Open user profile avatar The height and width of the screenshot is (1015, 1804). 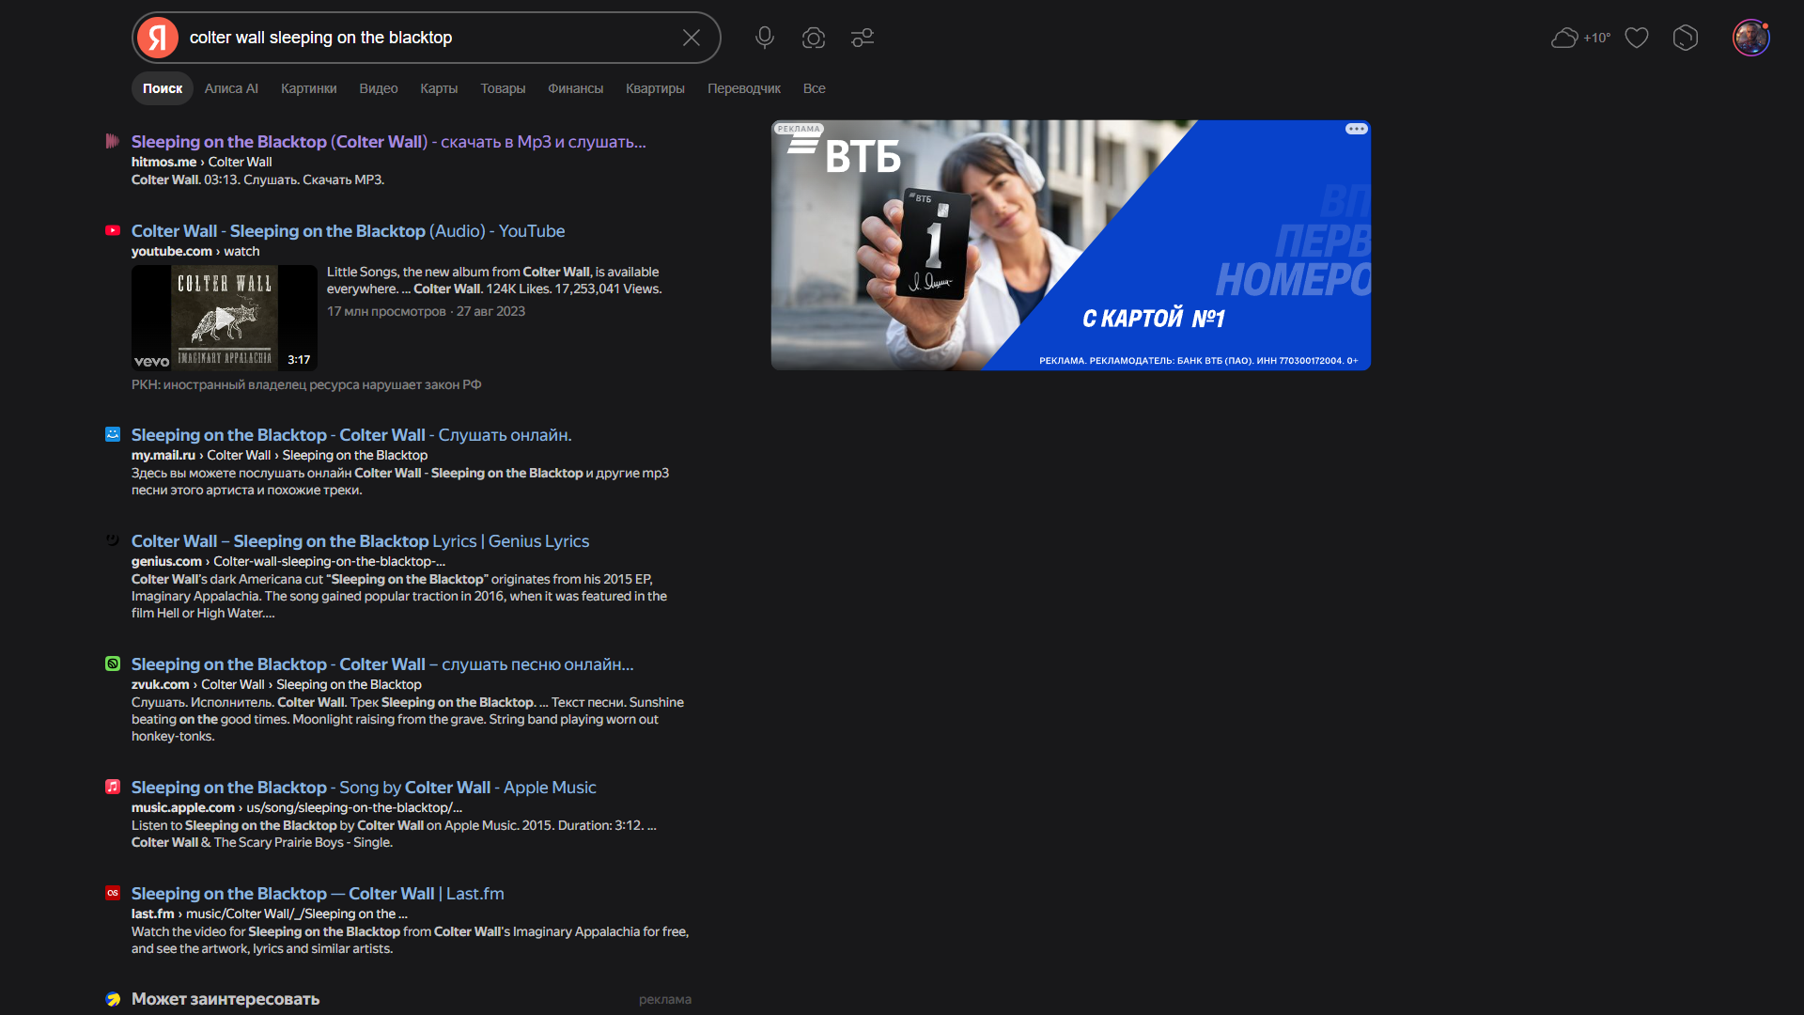click(1751, 38)
